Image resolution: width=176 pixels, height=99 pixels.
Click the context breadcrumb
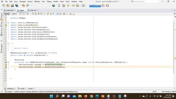[31, 89]
